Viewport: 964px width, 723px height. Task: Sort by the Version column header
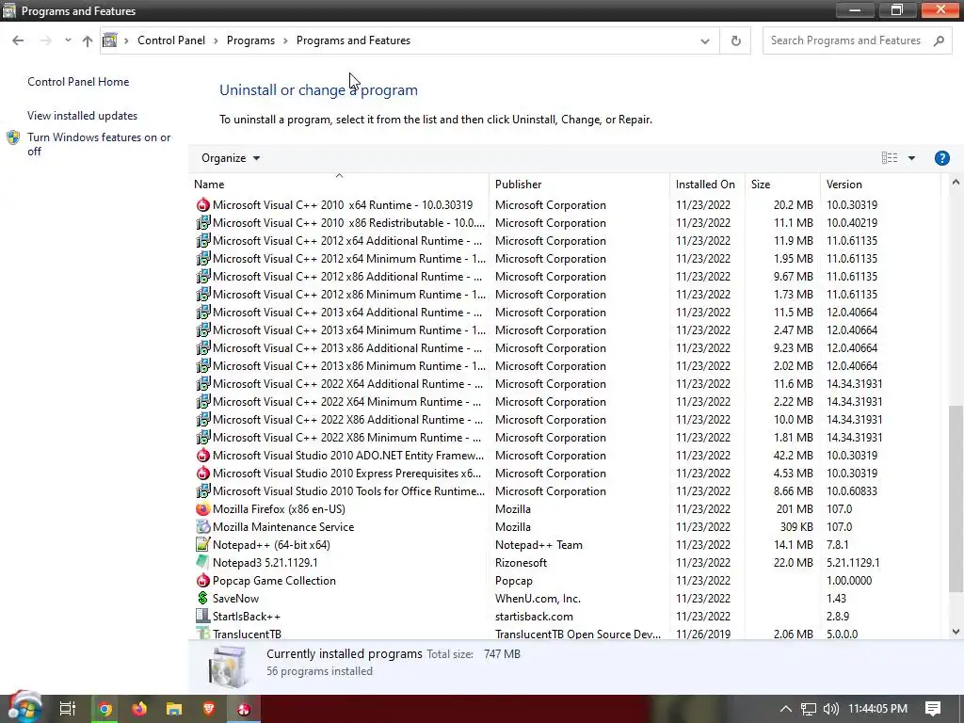click(x=880, y=184)
